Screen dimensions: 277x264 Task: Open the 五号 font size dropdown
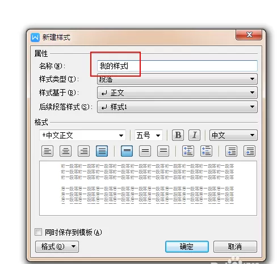149,135
